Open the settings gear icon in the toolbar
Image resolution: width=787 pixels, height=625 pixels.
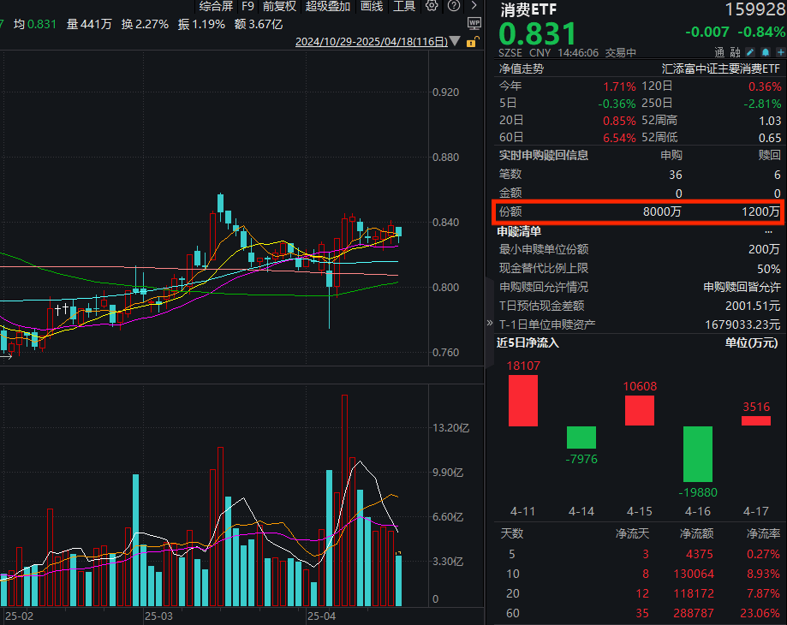pyautogui.click(x=431, y=6)
